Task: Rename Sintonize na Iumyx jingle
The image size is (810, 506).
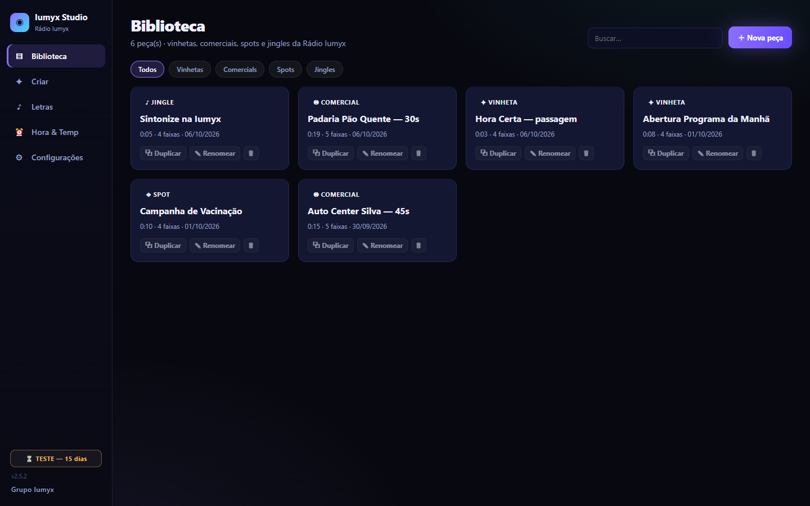Action: click(x=215, y=153)
